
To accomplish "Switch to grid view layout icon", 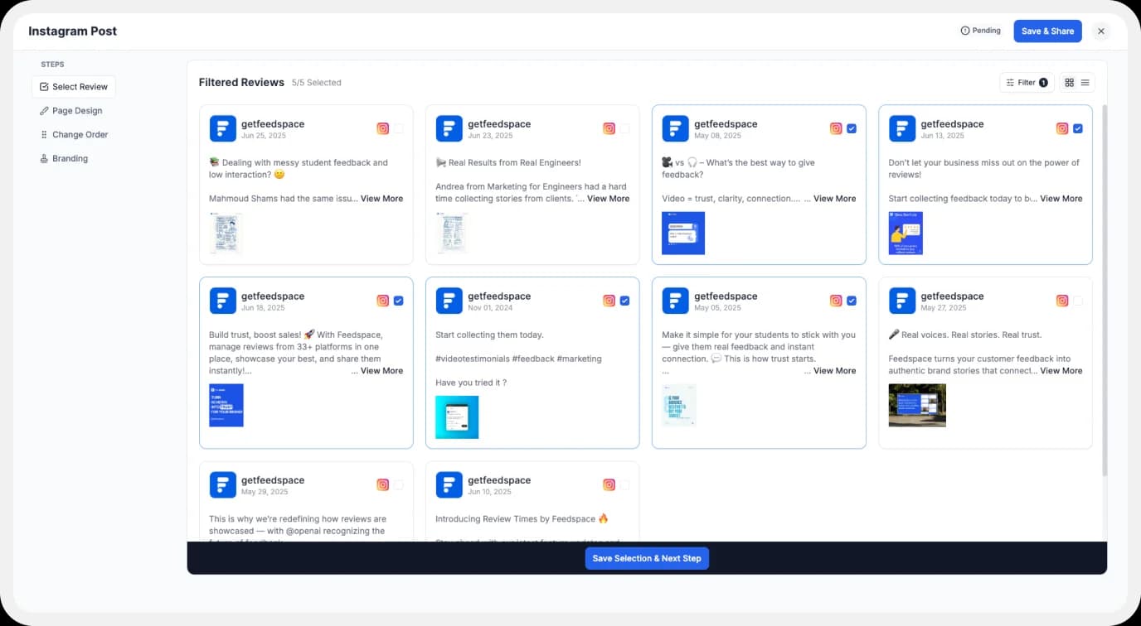I will [x=1069, y=83].
